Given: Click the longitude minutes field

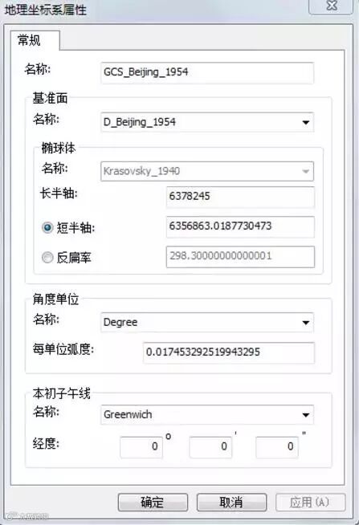Looking at the screenshot, I should coord(210,446).
